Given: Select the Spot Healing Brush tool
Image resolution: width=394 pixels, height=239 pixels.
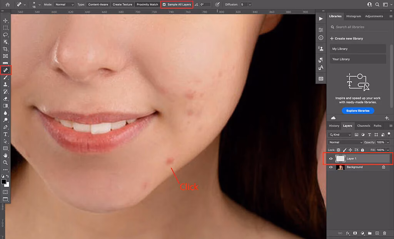Looking at the screenshot, I should 5,70.
